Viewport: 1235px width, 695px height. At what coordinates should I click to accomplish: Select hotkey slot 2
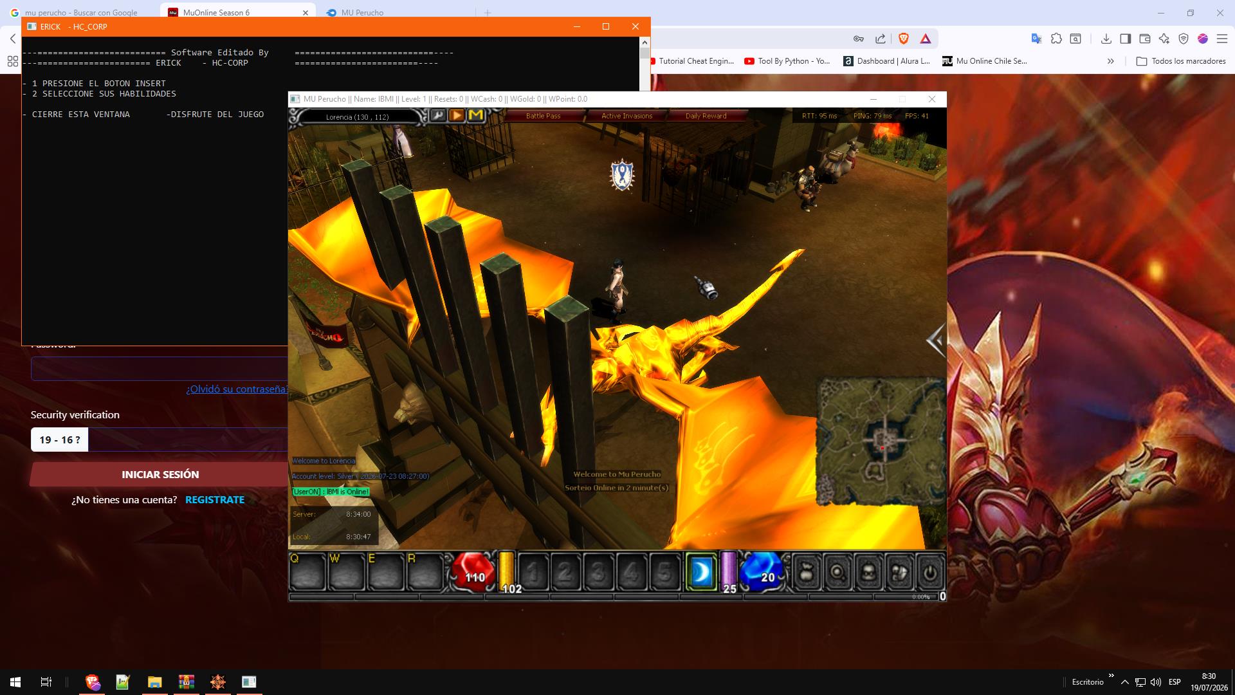(x=566, y=571)
